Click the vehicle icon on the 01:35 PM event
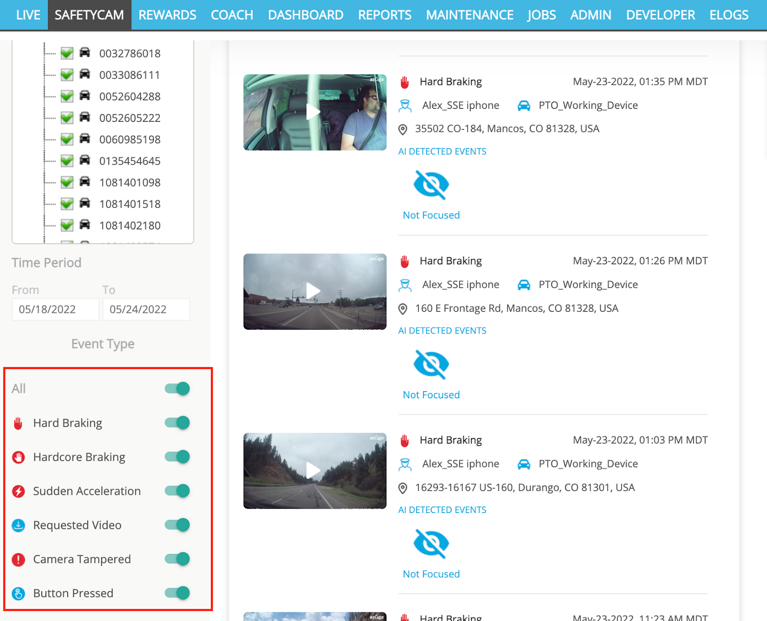 (524, 106)
